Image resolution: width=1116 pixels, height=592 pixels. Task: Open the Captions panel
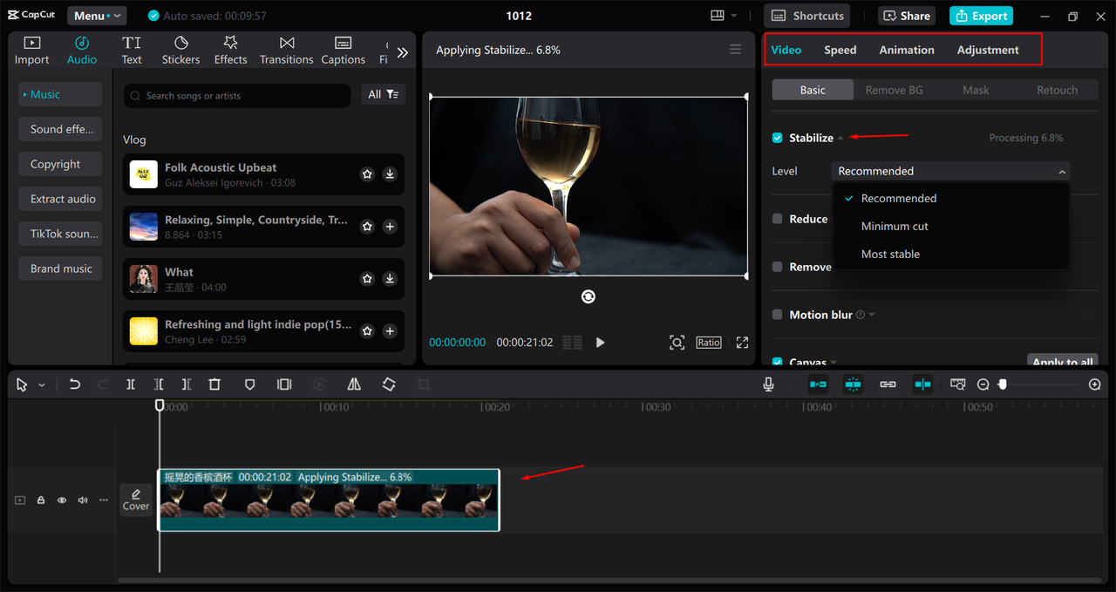(x=343, y=51)
